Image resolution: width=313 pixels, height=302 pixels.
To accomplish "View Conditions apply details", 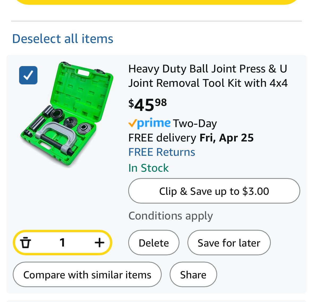I will coord(171,216).
